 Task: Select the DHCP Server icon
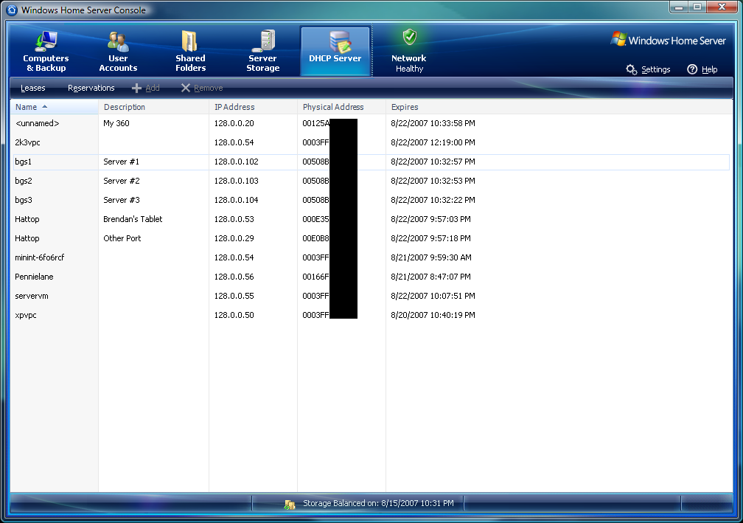tap(341, 42)
